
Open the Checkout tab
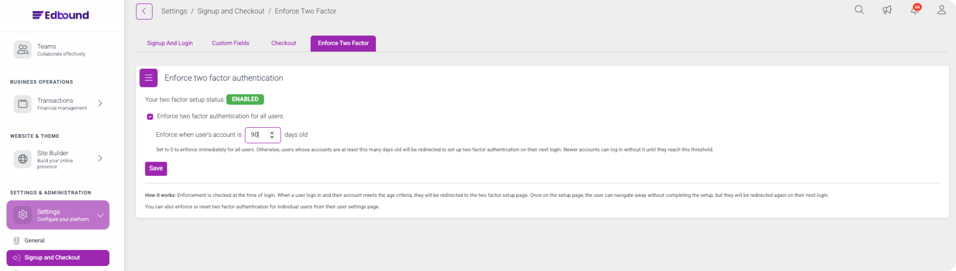point(284,43)
